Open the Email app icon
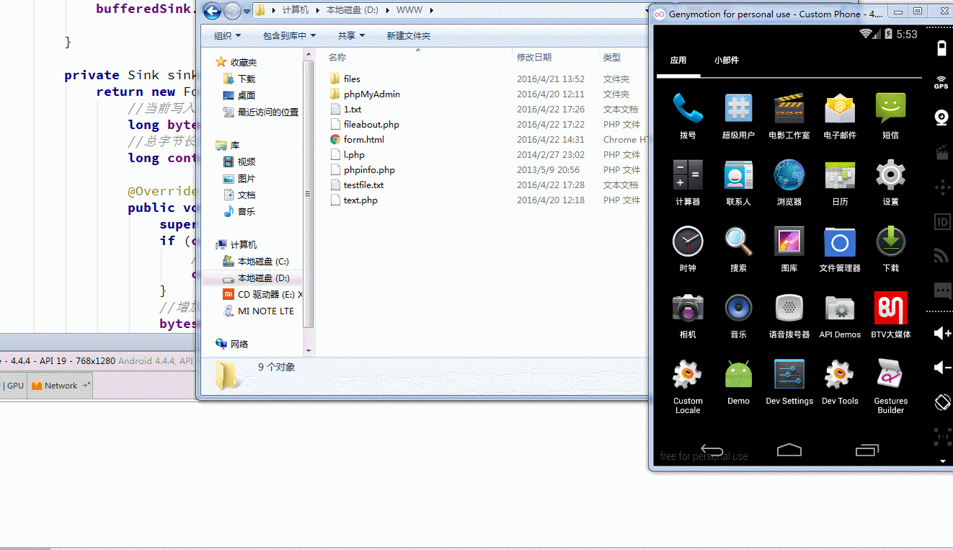 [840, 109]
